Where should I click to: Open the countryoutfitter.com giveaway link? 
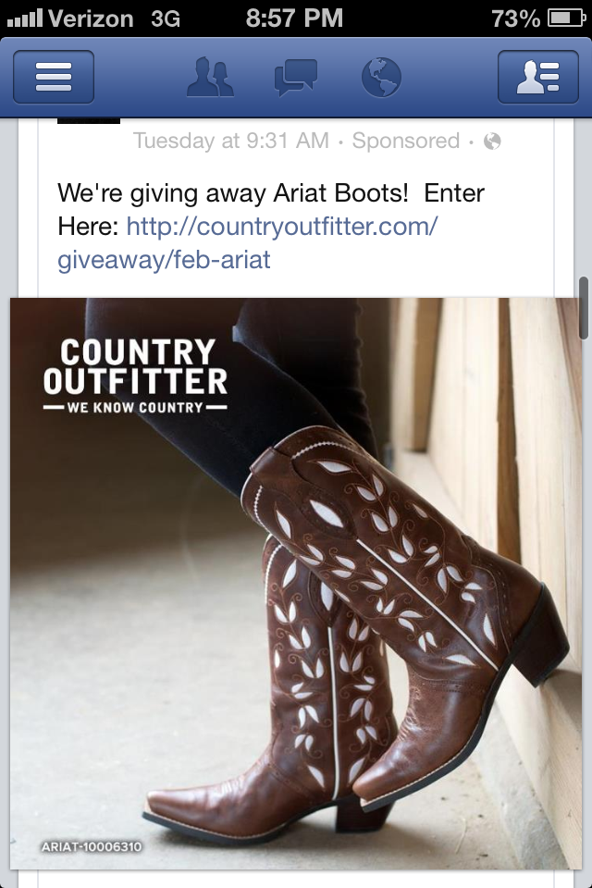click(x=282, y=227)
